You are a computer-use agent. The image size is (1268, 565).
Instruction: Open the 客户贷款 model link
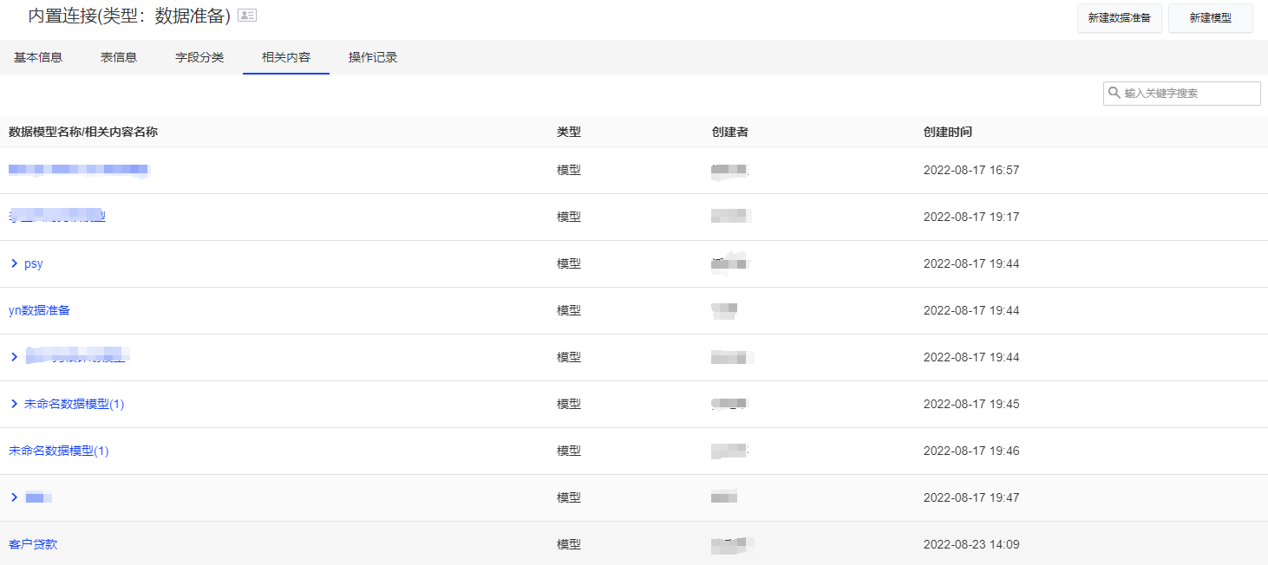pyautogui.click(x=33, y=544)
